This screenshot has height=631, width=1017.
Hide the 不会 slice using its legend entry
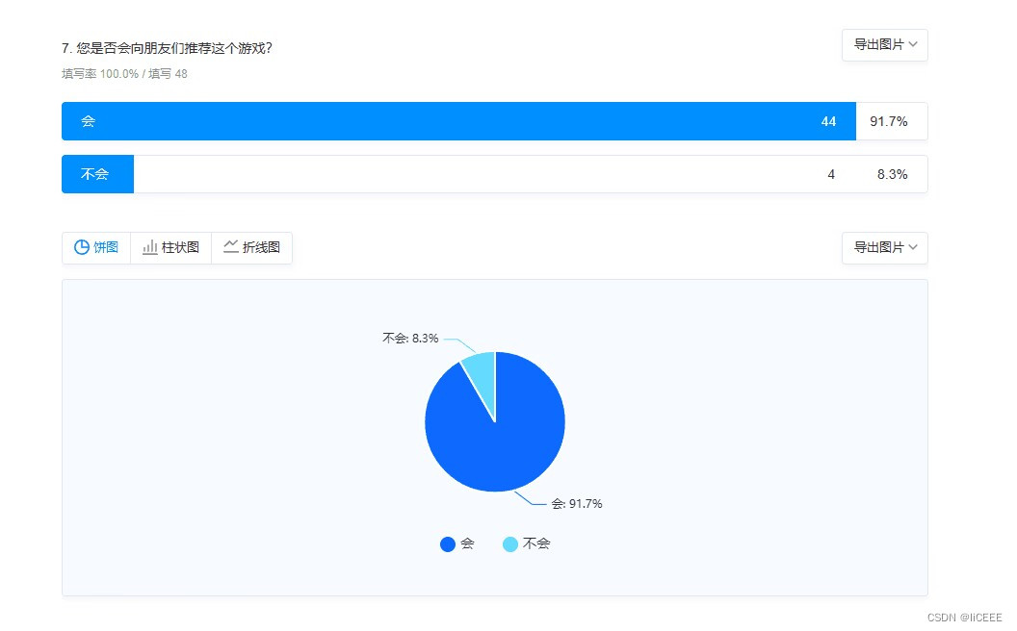click(x=526, y=543)
